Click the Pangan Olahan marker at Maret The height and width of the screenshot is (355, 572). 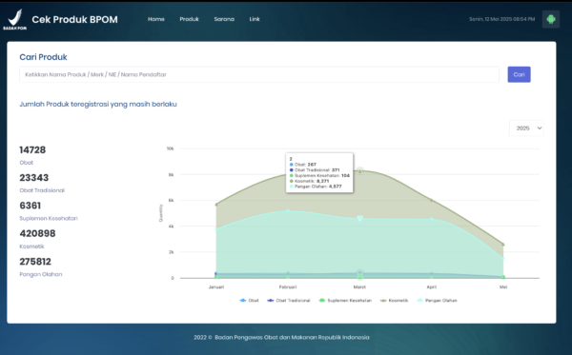tap(359, 219)
